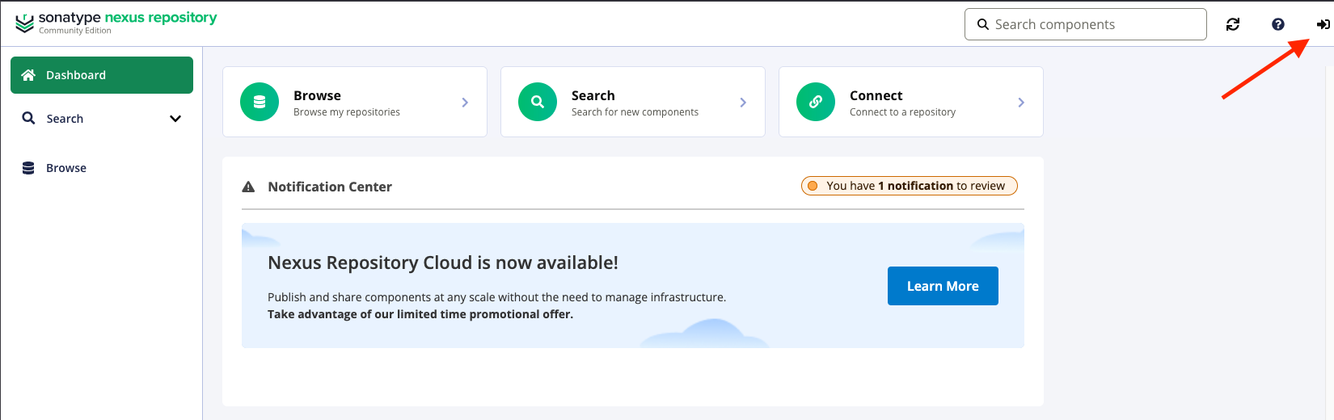The width and height of the screenshot is (1334, 420).
Task: Click the Sonatype Nexus Repository logo
Action: tap(116, 23)
